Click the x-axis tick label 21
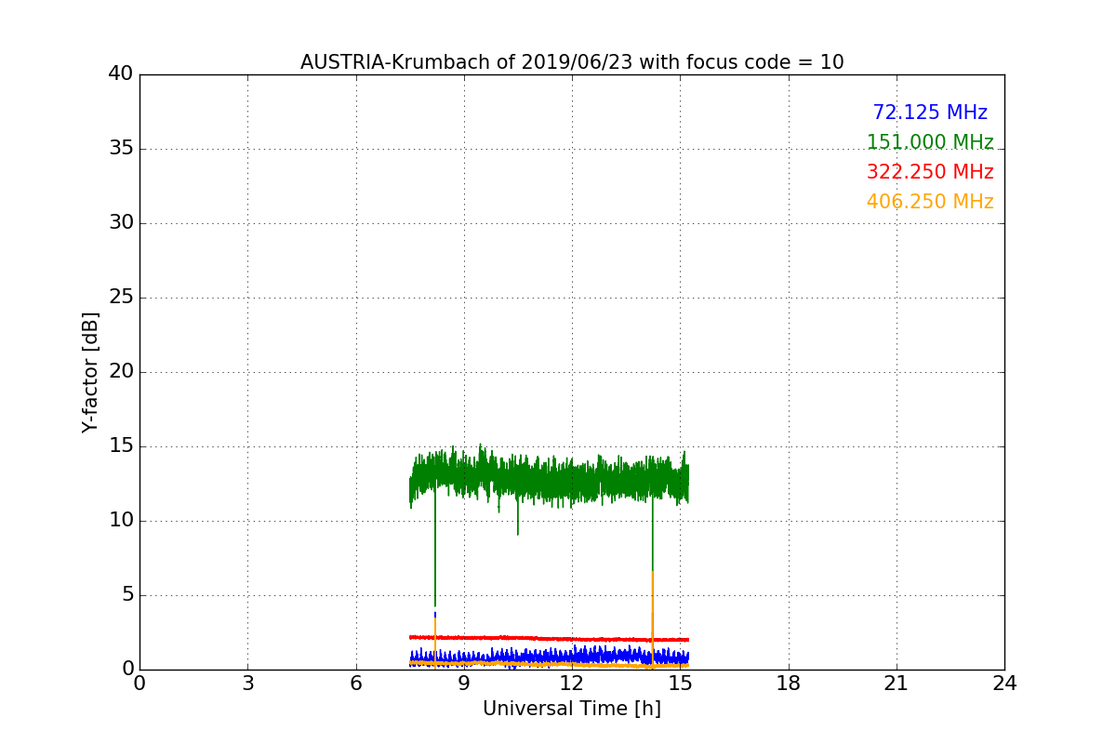Image resolution: width=1116 pixels, height=744 pixels. pyautogui.click(x=897, y=684)
